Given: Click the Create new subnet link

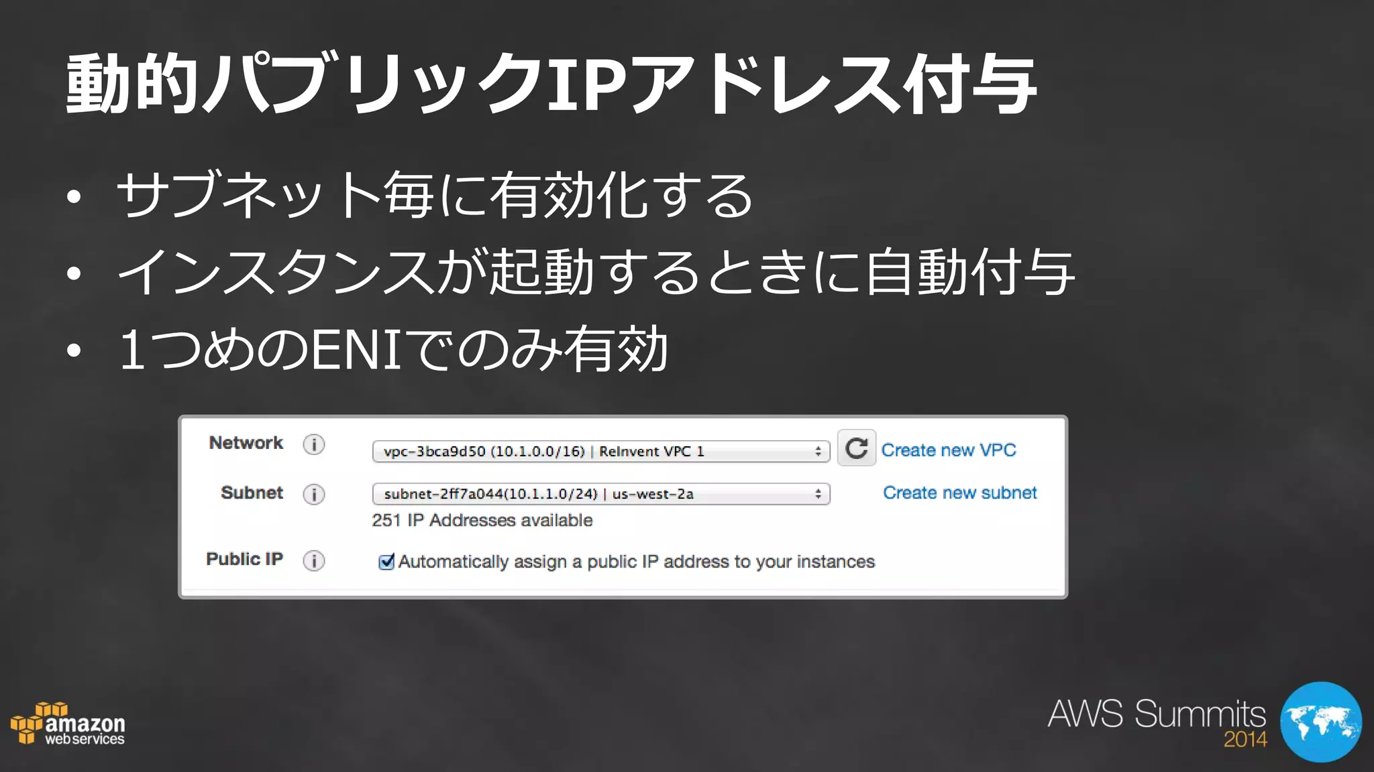Looking at the screenshot, I should click(x=959, y=493).
